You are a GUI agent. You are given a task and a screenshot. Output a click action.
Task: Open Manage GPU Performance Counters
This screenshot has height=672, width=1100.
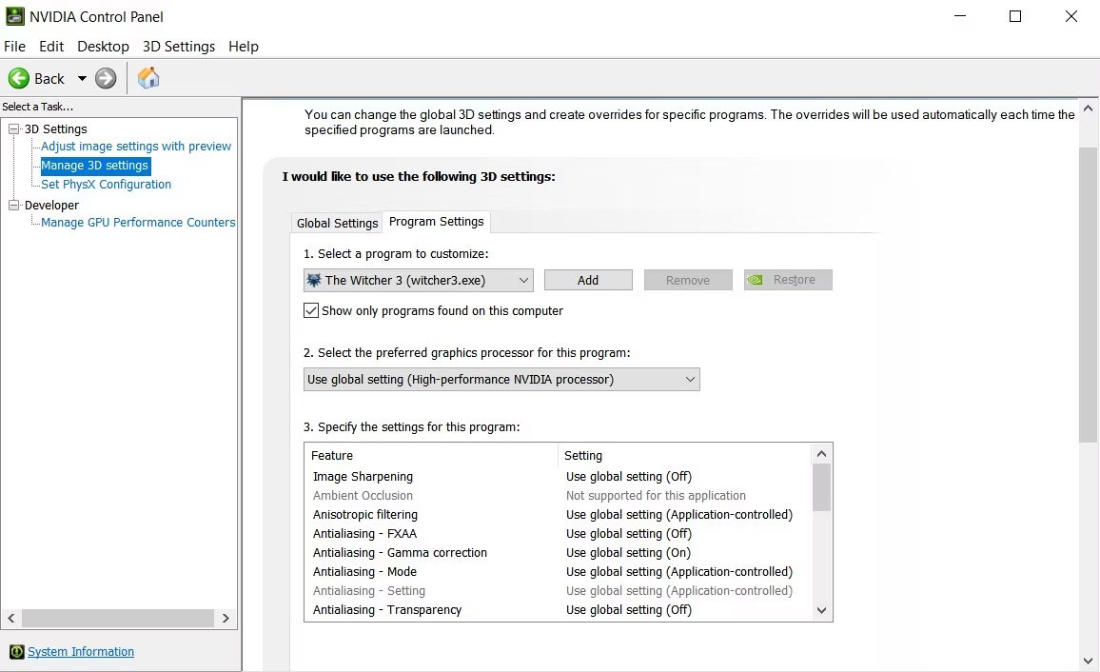tap(138, 223)
